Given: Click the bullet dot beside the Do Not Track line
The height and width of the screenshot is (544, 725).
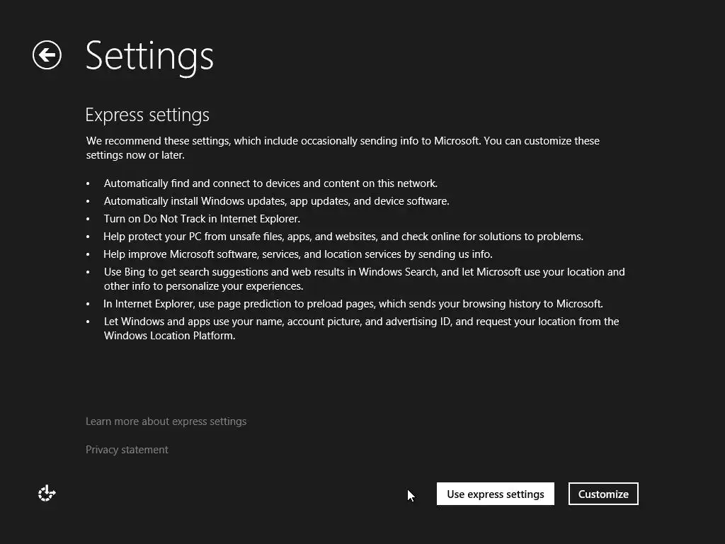Looking at the screenshot, I should 88,220.
